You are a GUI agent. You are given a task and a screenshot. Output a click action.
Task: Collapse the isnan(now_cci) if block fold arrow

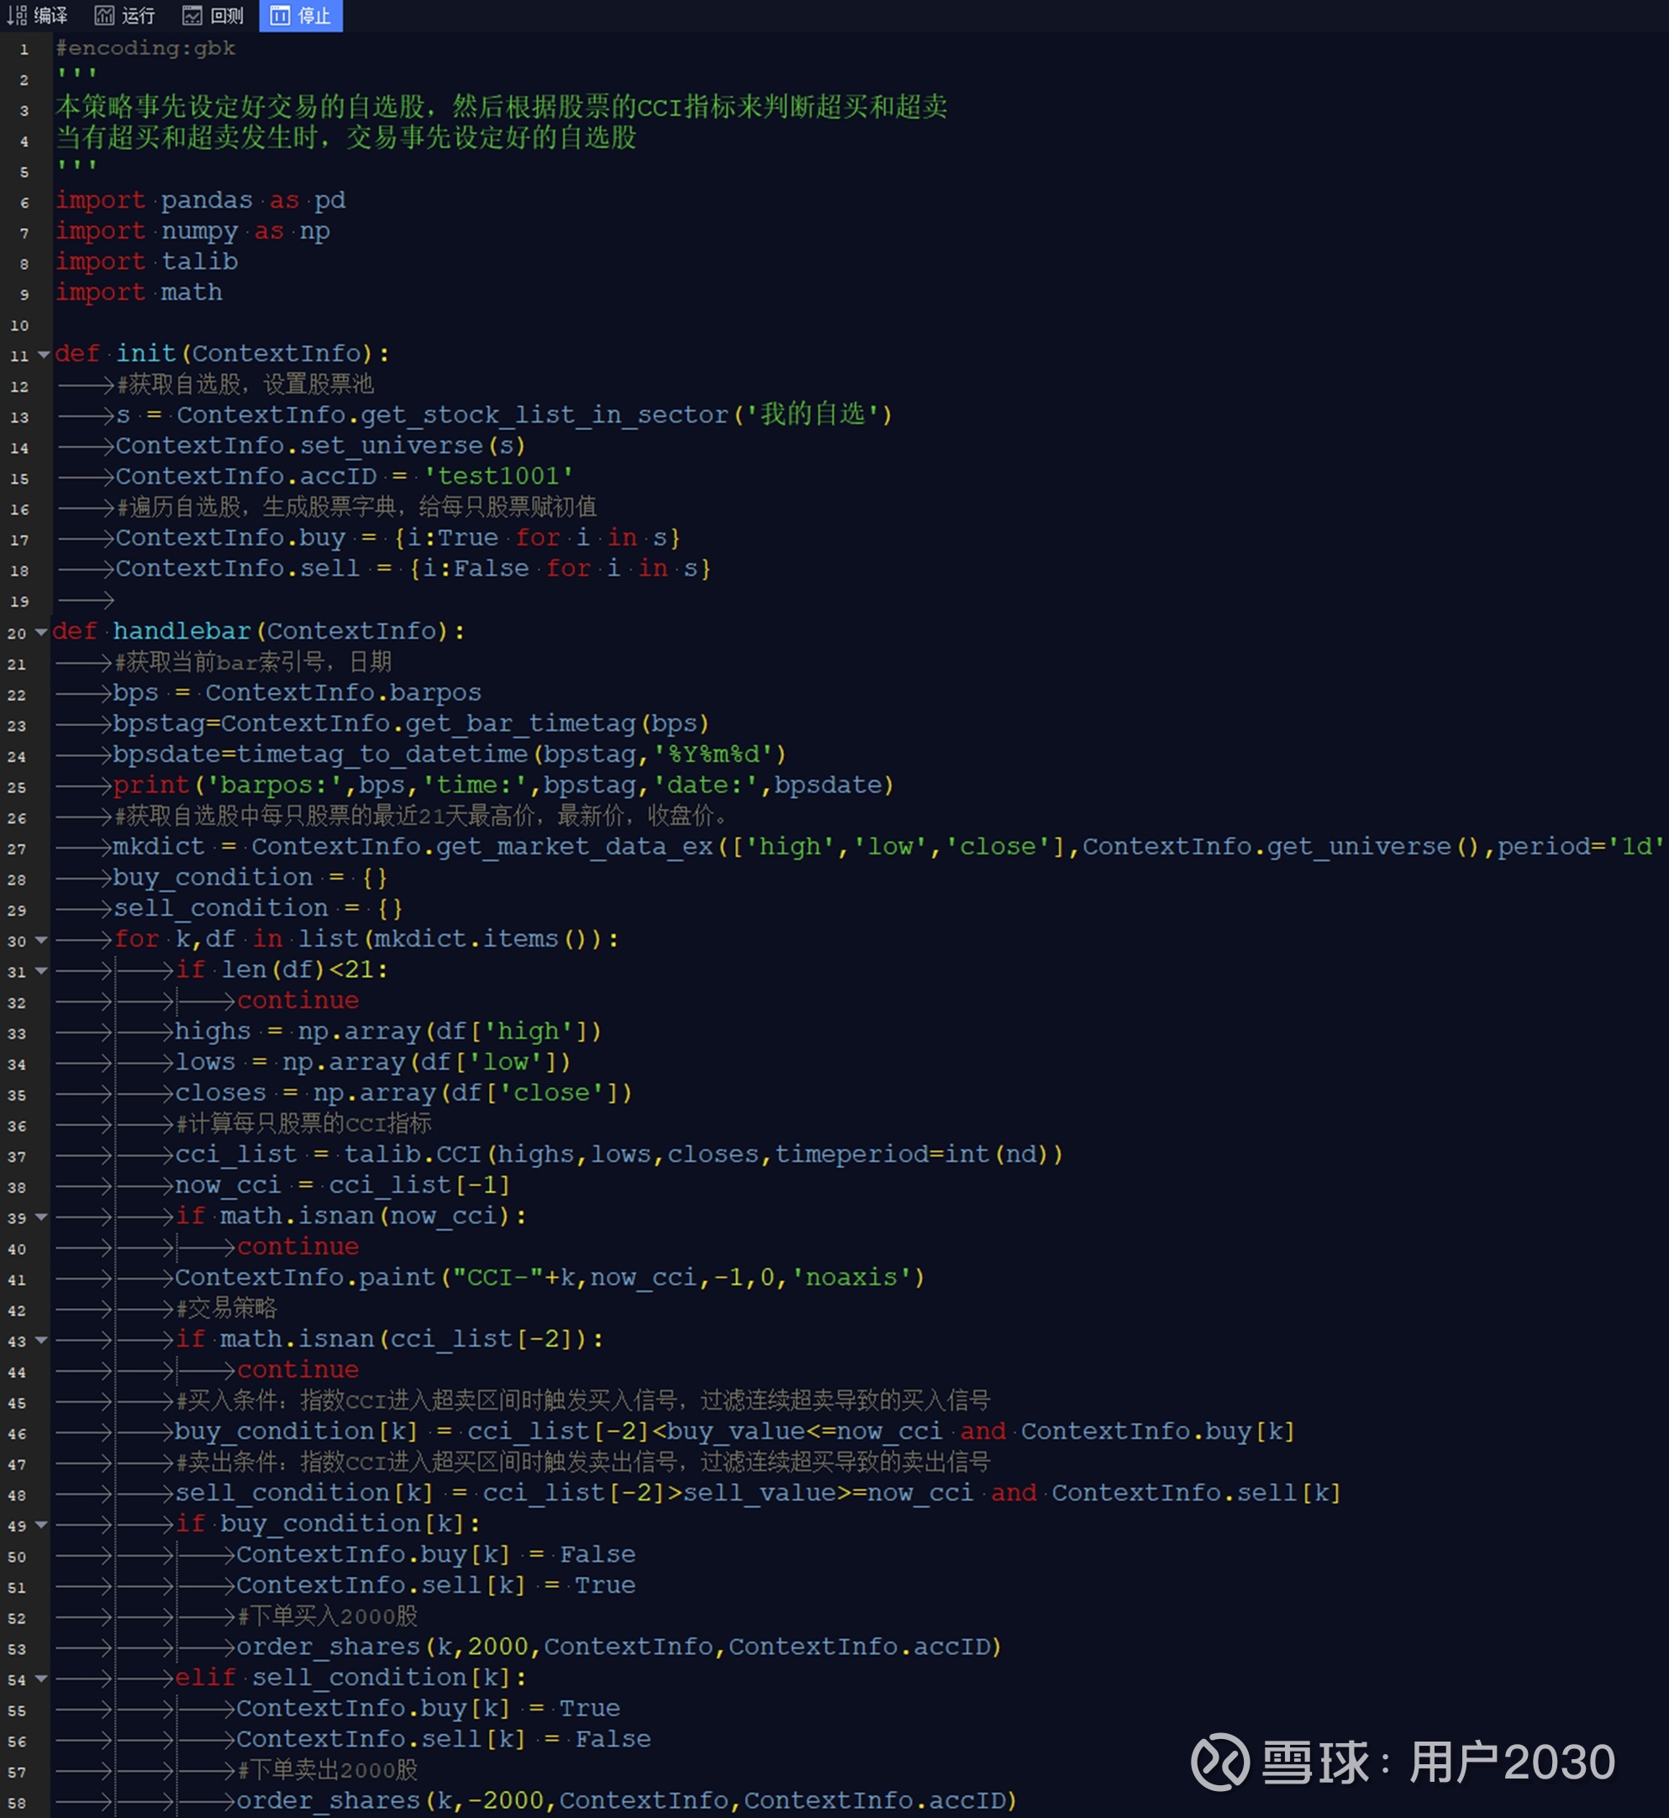(41, 1216)
